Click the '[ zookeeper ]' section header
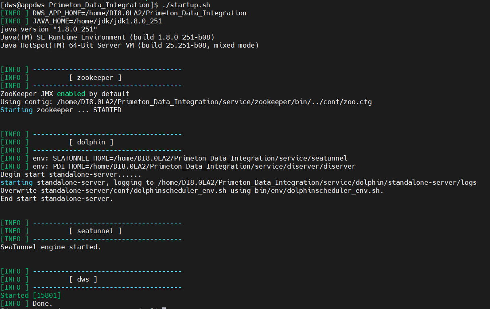The width and height of the screenshot is (490, 309). point(95,77)
